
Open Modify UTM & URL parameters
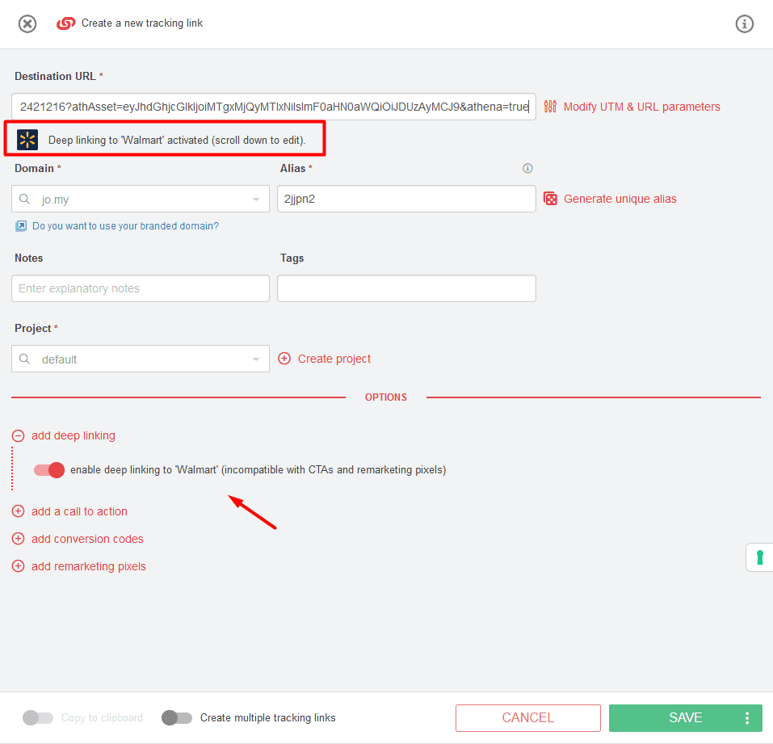641,107
